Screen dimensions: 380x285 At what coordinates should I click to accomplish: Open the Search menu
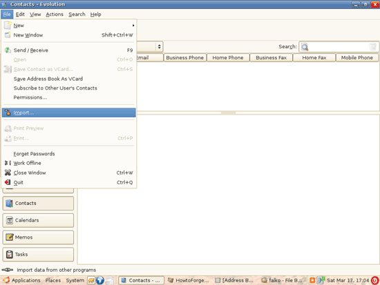pos(77,14)
